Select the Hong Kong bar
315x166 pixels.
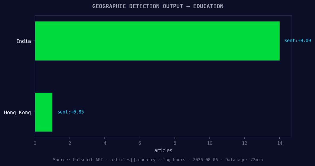point(44,112)
